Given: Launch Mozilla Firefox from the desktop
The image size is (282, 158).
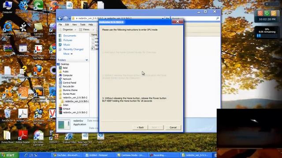Looking at the screenshot, I should click(38, 72).
